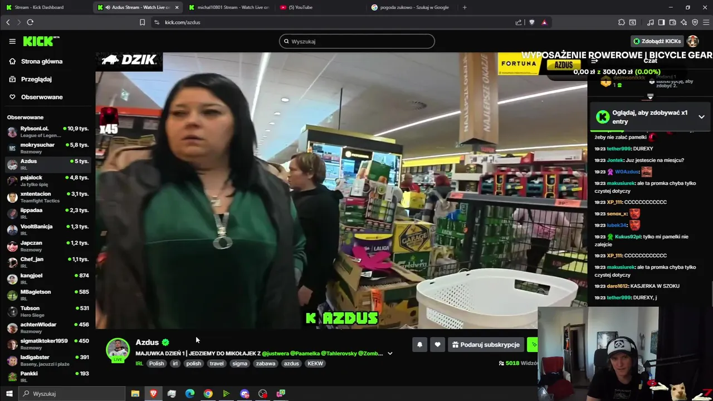Open the music playlist icon in toolbar
Viewport: 713px width, 401px height.
651,22
